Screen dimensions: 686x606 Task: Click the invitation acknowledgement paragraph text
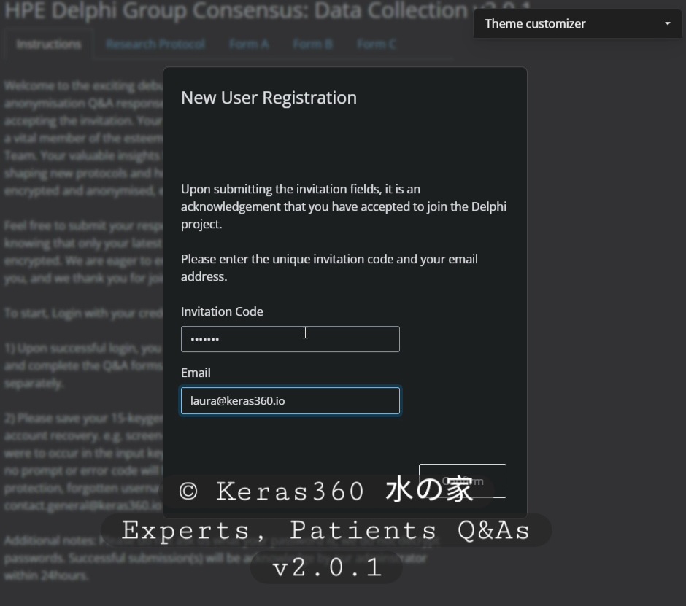pyautogui.click(x=343, y=206)
